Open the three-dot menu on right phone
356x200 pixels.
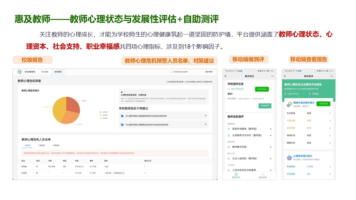coord(332,76)
